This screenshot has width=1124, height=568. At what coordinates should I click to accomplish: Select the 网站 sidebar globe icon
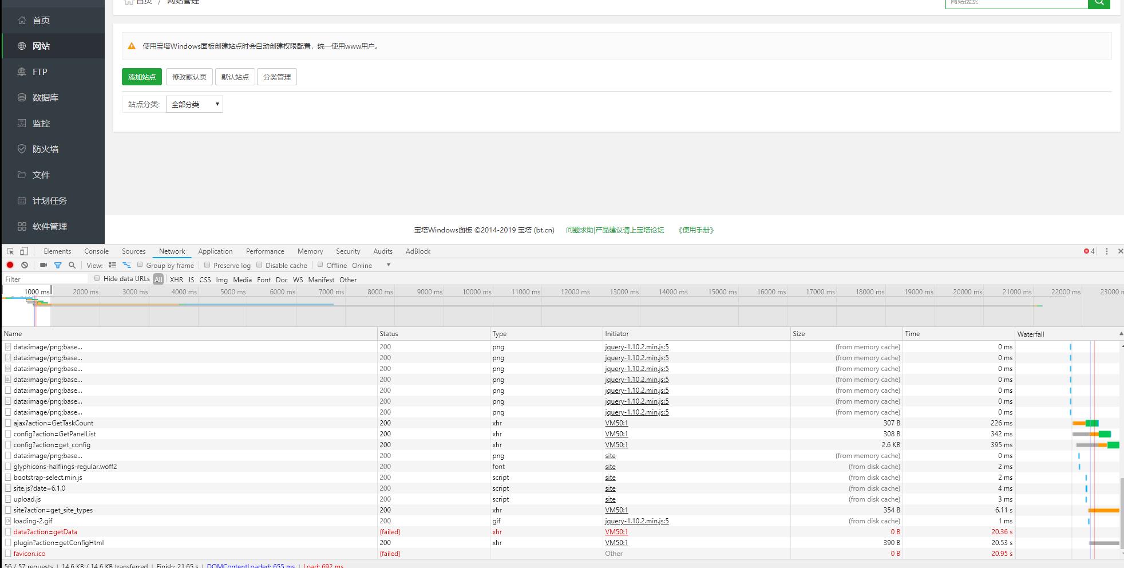(x=22, y=46)
